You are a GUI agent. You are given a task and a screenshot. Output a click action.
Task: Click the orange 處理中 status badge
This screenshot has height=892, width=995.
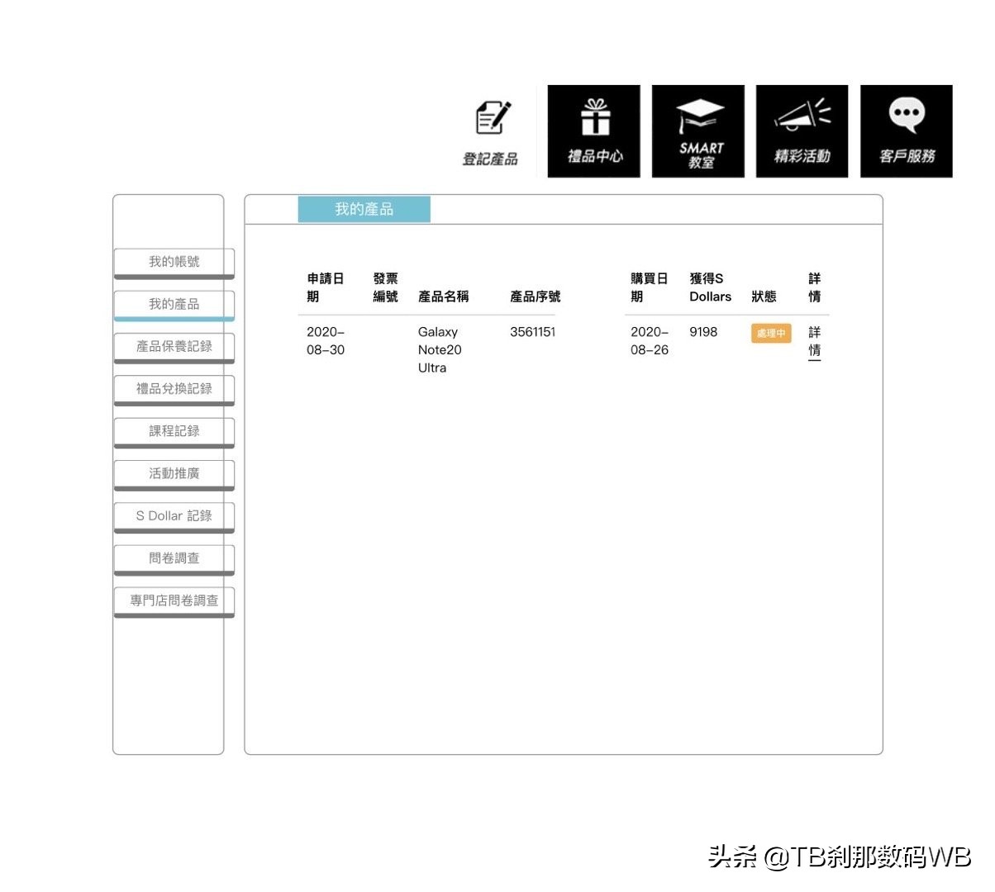coord(770,333)
